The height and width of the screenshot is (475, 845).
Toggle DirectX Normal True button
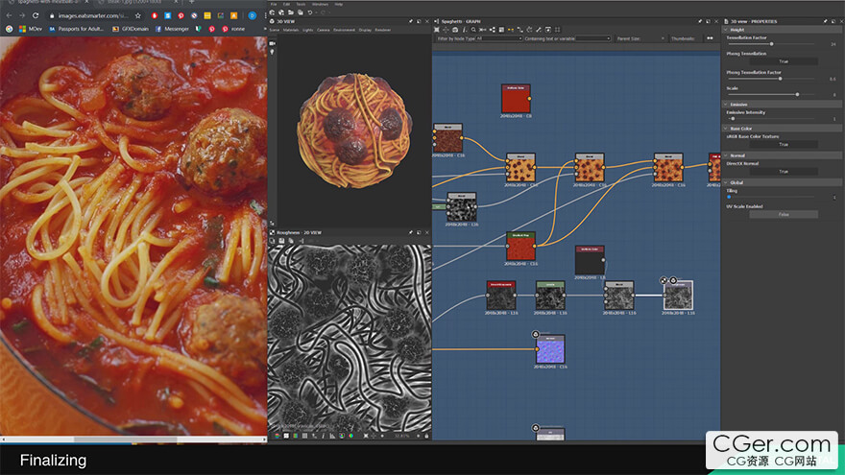[x=783, y=171]
